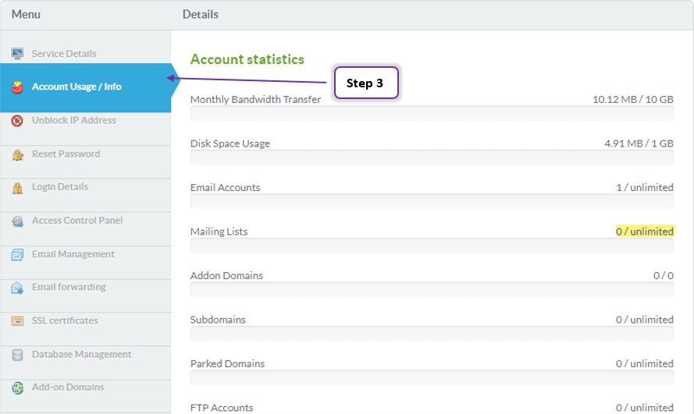Click the Email Management envelope icon
The height and width of the screenshot is (414, 694).
pos(17,254)
